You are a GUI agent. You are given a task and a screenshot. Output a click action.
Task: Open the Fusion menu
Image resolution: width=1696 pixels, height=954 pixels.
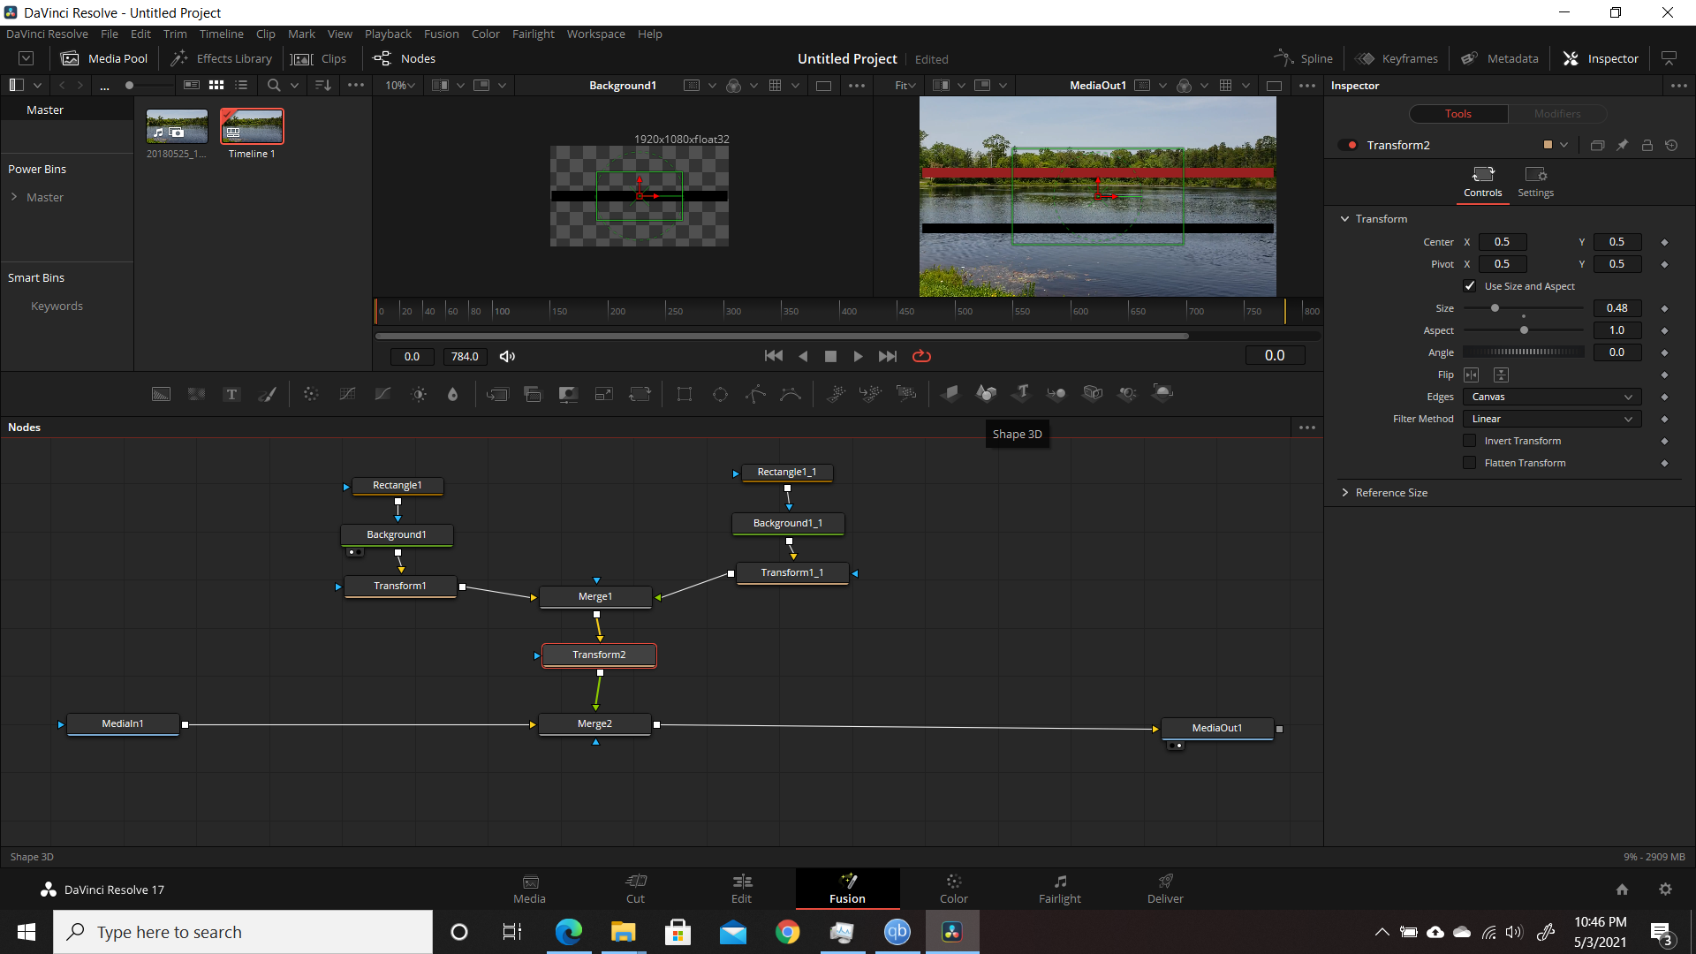(442, 34)
